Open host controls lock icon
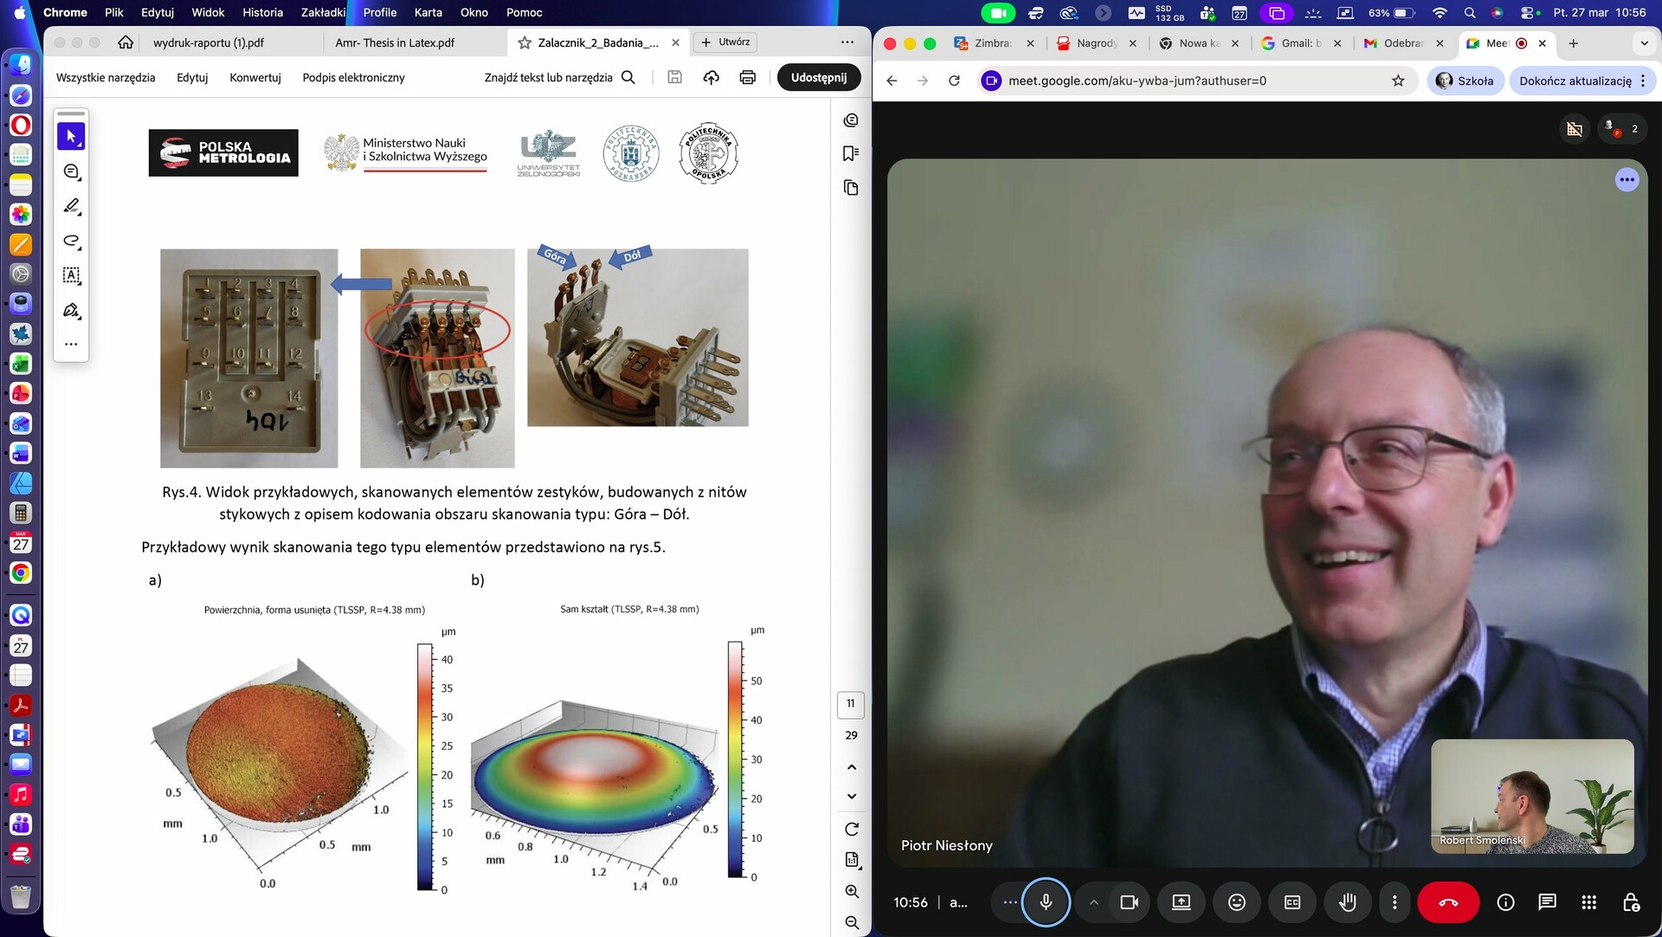This screenshot has width=1662, height=937. coord(1631,902)
